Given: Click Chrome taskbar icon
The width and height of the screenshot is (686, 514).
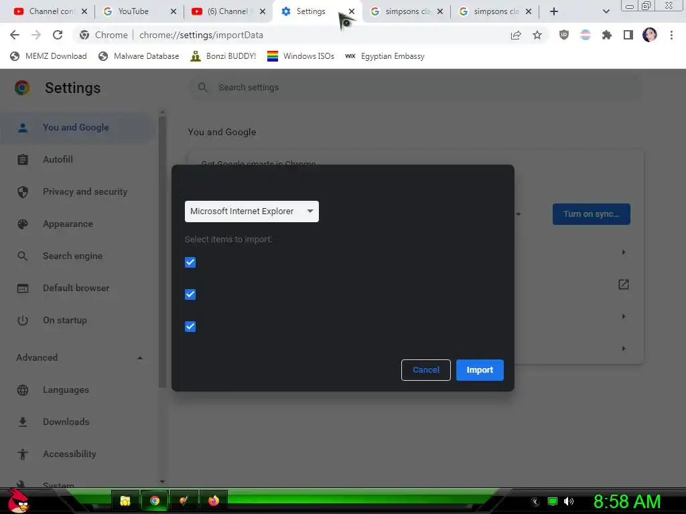Looking at the screenshot, I should [155, 501].
